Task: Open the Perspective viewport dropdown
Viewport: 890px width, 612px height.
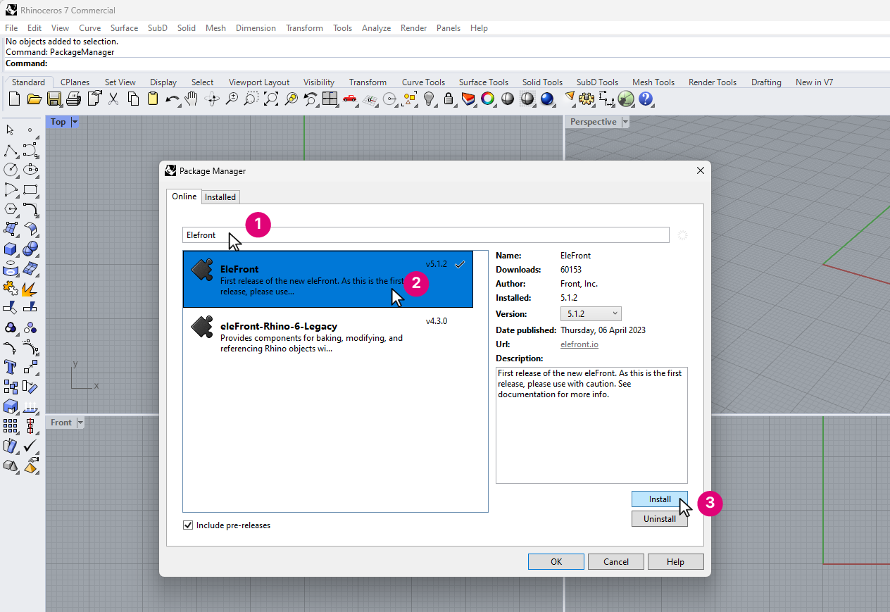Action: (624, 121)
